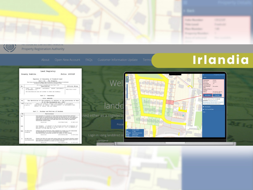Go Back in the Property Details panel
The width and height of the screenshot is (253, 190).
click(205, 77)
